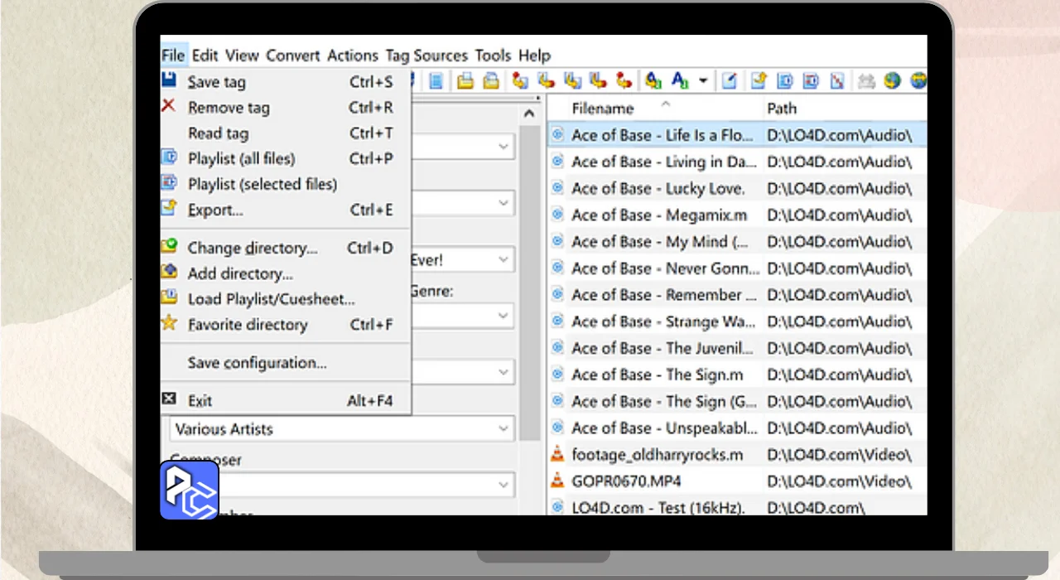1060x580 pixels.
Task: Click the first yellow folder toolbar icon
Action: click(465, 80)
